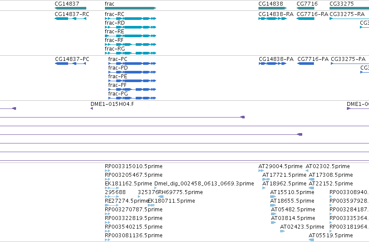Screen dimensions: 369x242
Task: Click transcript CG7716-RA
Action: click(x=305, y=19)
